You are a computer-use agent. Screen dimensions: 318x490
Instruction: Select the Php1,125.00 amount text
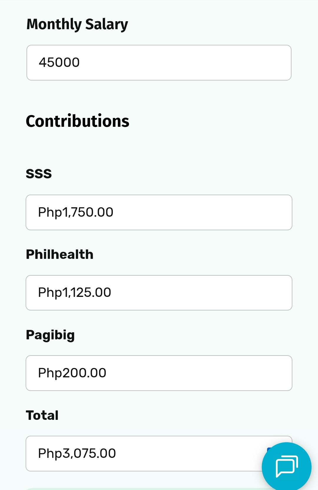click(x=74, y=293)
